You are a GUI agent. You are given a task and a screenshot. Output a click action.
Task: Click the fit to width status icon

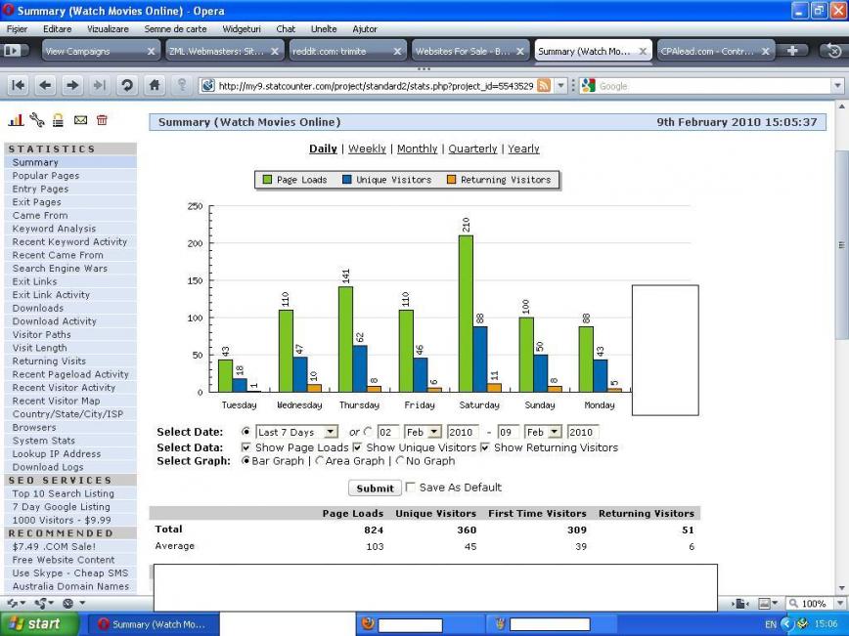[740, 604]
